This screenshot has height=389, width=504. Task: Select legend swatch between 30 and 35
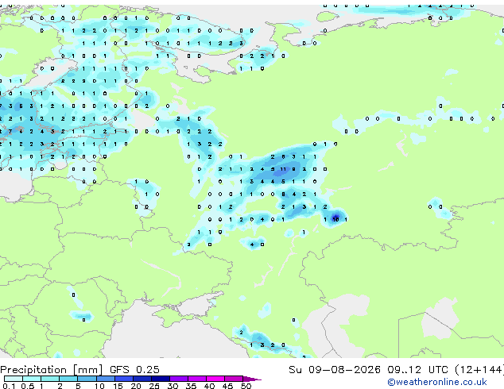178,379
